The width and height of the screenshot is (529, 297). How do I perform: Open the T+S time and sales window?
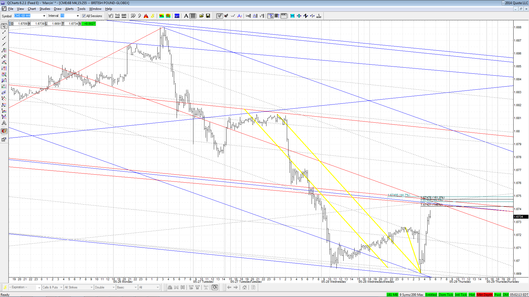pos(117,16)
